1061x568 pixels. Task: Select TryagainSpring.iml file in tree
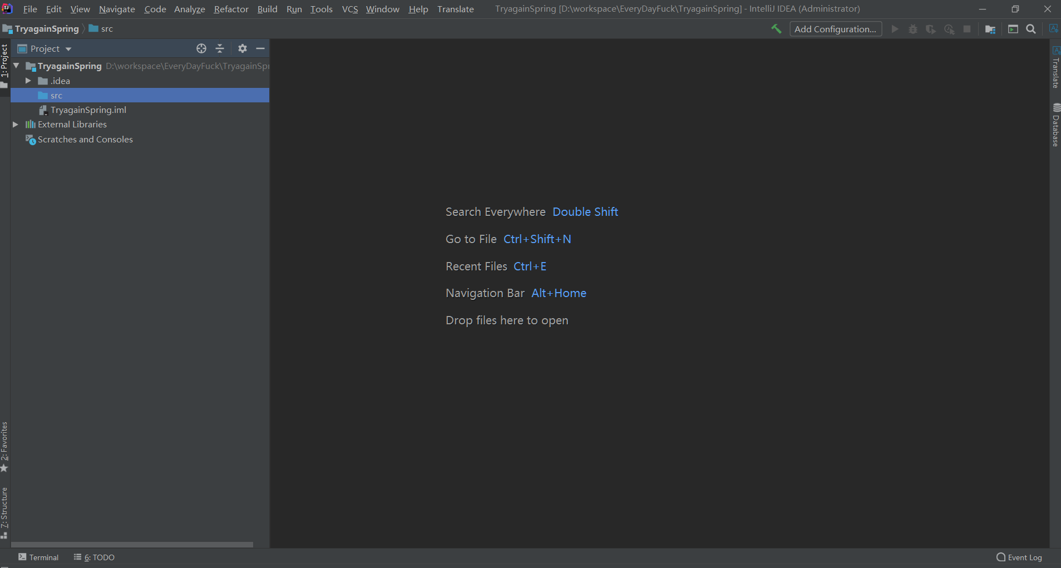140,110
